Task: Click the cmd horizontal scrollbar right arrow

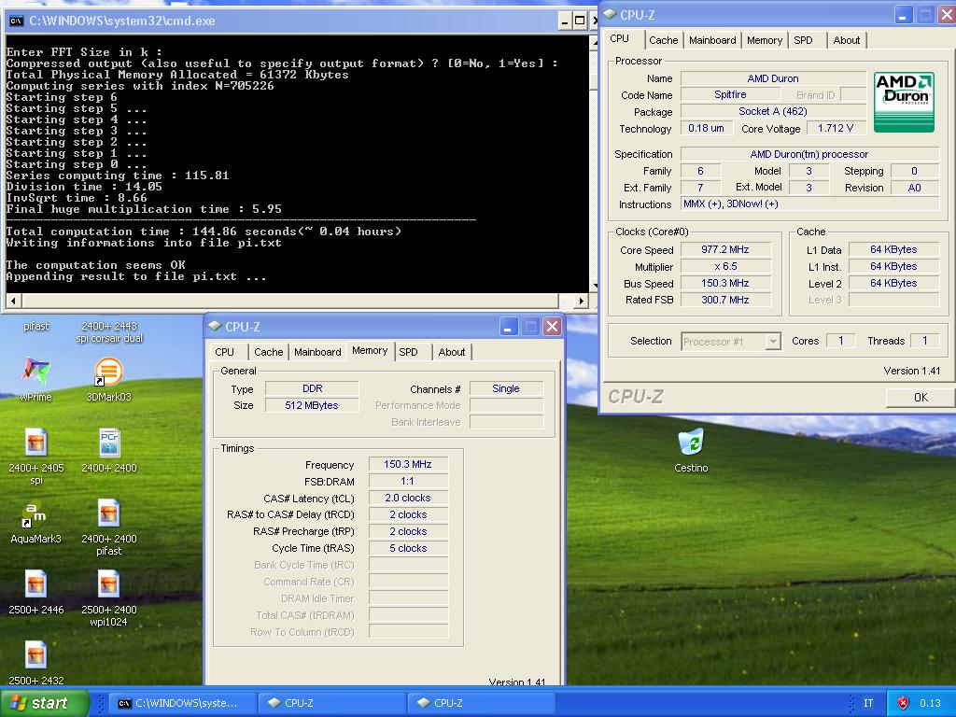Action: click(x=581, y=300)
